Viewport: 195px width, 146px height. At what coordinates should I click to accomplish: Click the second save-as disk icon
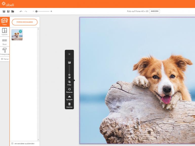pos(8,11)
